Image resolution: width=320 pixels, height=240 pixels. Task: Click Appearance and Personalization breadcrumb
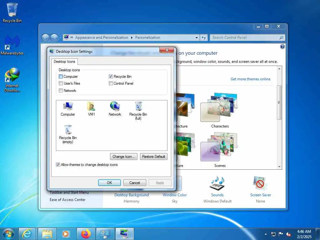[102, 37]
